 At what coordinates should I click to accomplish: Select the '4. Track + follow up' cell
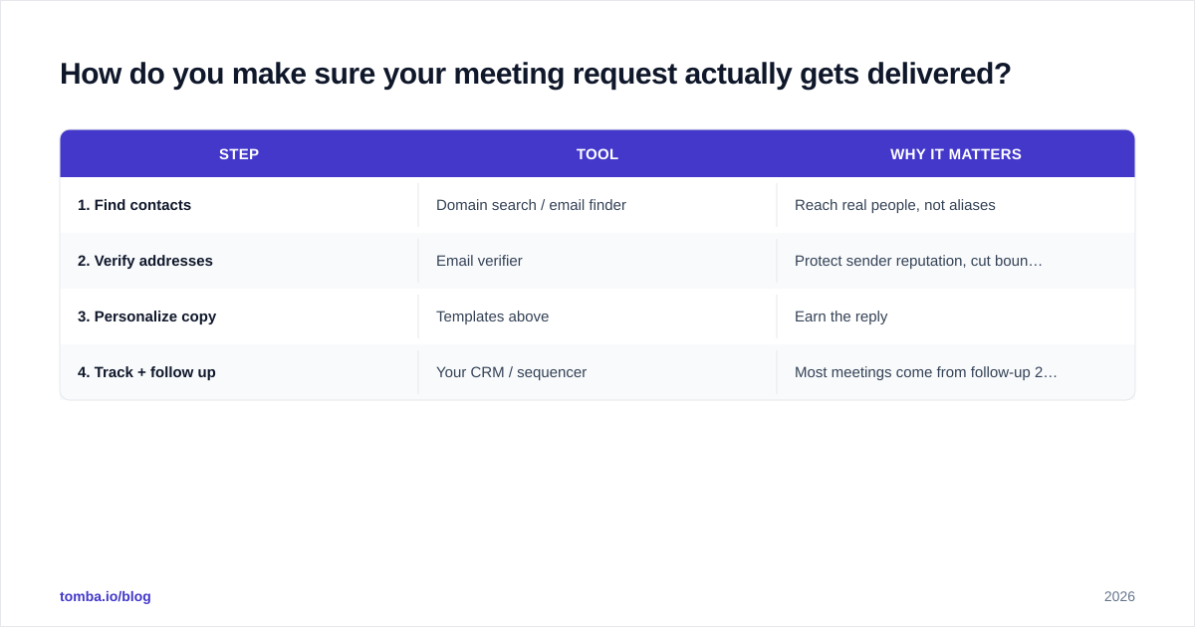239,372
